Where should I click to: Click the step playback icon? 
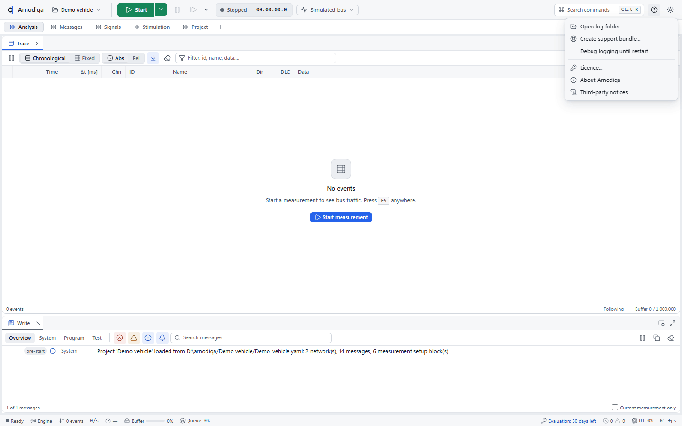(x=193, y=9)
